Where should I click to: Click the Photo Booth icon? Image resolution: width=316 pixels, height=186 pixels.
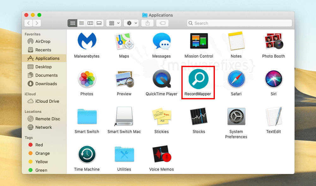click(273, 41)
